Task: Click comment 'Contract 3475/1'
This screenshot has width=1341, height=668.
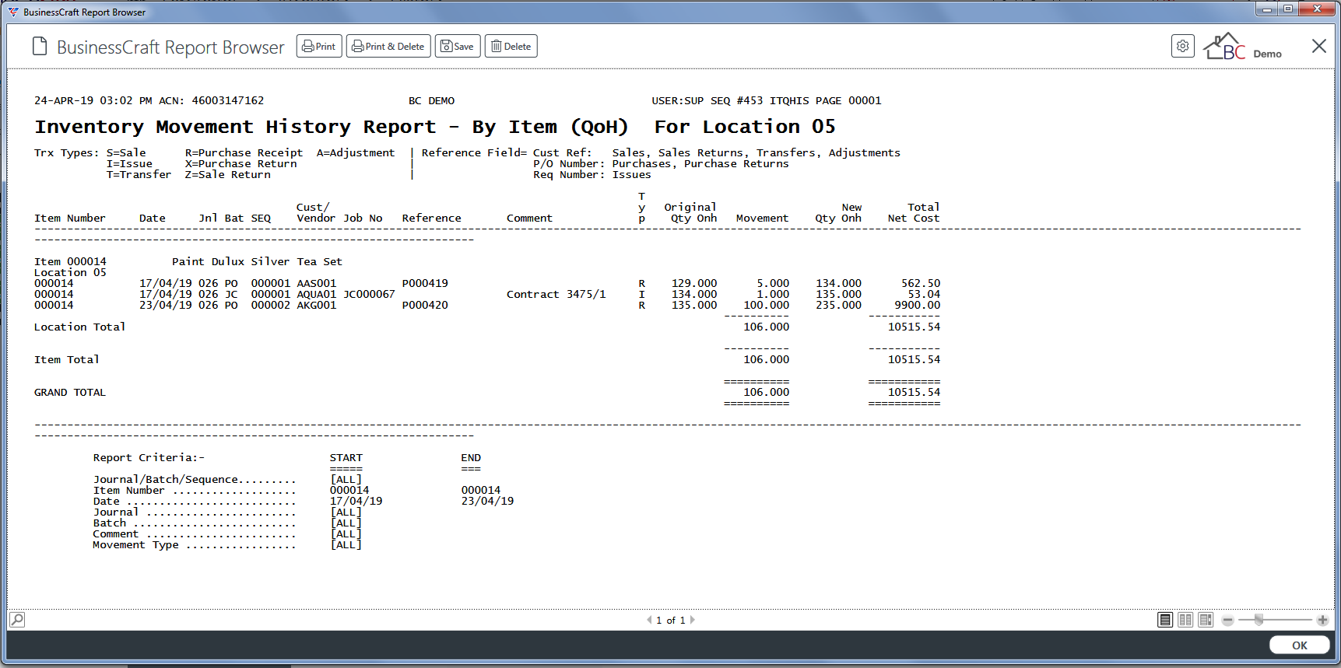Action: click(x=556, y=294)
